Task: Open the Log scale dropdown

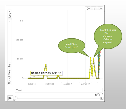Action: 10,14
